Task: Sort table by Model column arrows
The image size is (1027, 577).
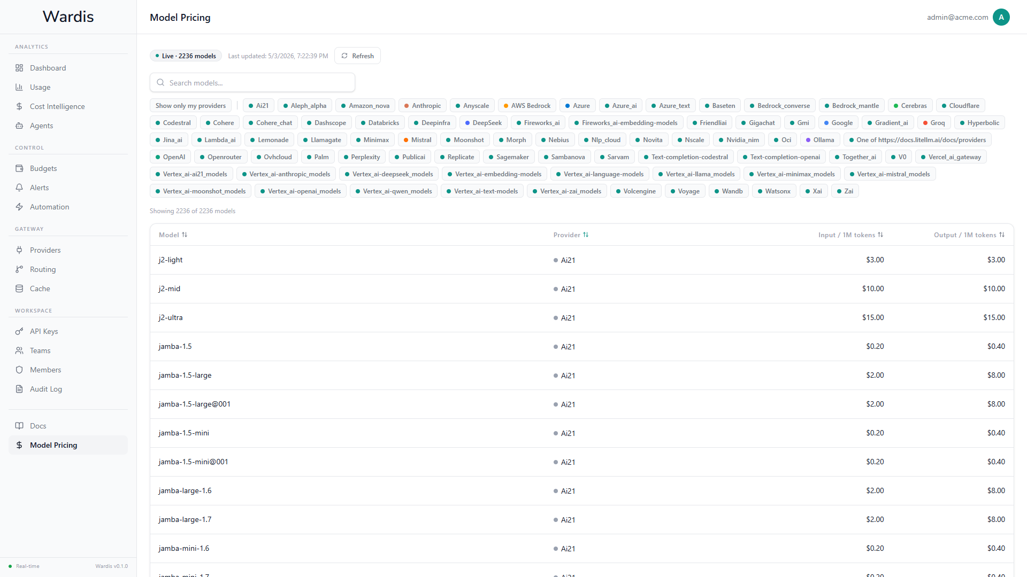Action: pyautogui.click(x=185, y=235)
